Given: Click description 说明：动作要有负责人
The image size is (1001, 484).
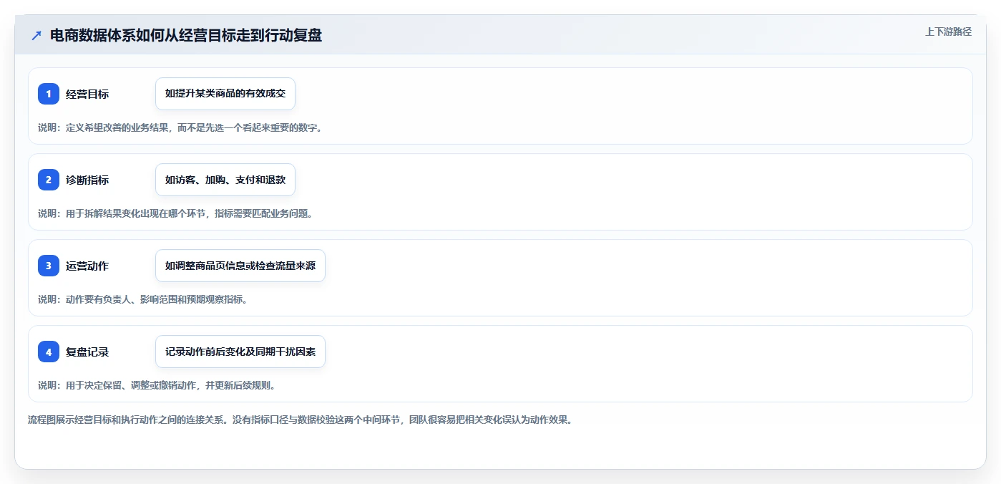Looking at the screenshot, I should pyautogui.click(x=143, y=299).
